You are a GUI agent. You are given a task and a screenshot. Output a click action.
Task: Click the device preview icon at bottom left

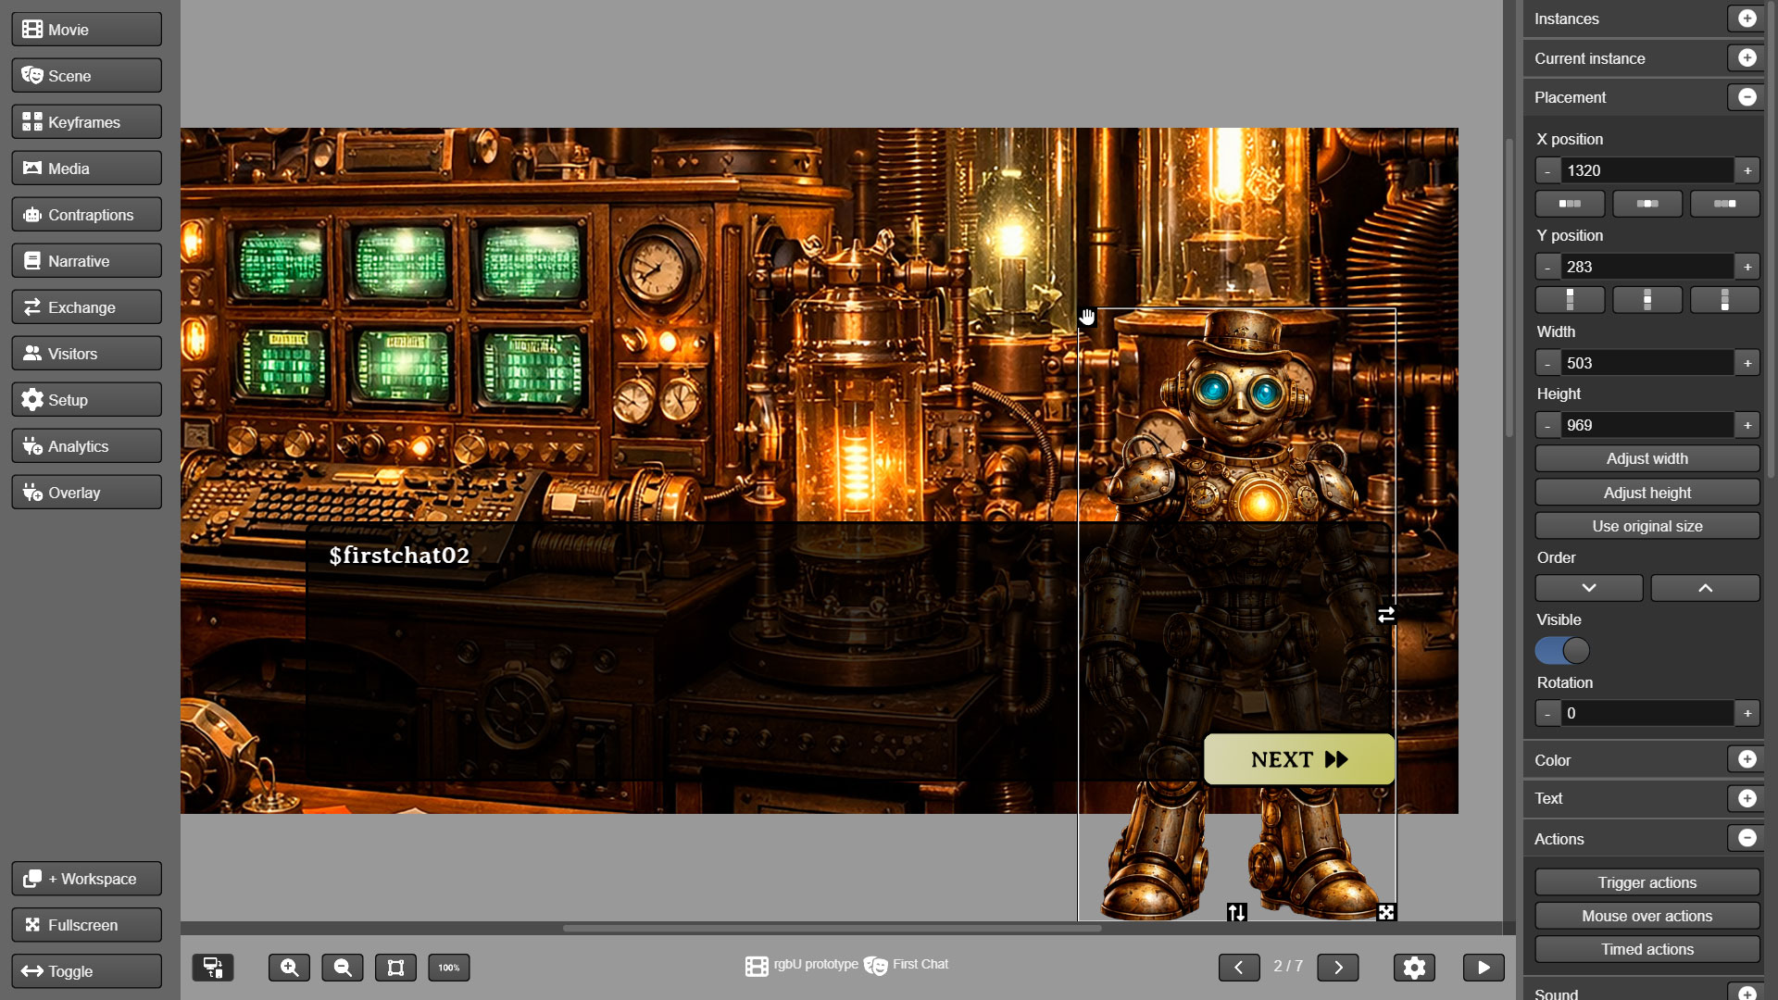pyautogui.click(x=213, y=968)
